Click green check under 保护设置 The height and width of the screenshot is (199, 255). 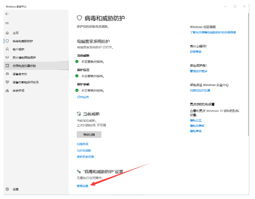click(77, 76)
